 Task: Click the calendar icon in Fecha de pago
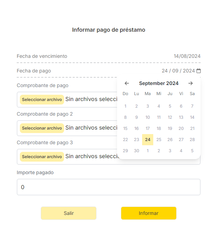199,71
